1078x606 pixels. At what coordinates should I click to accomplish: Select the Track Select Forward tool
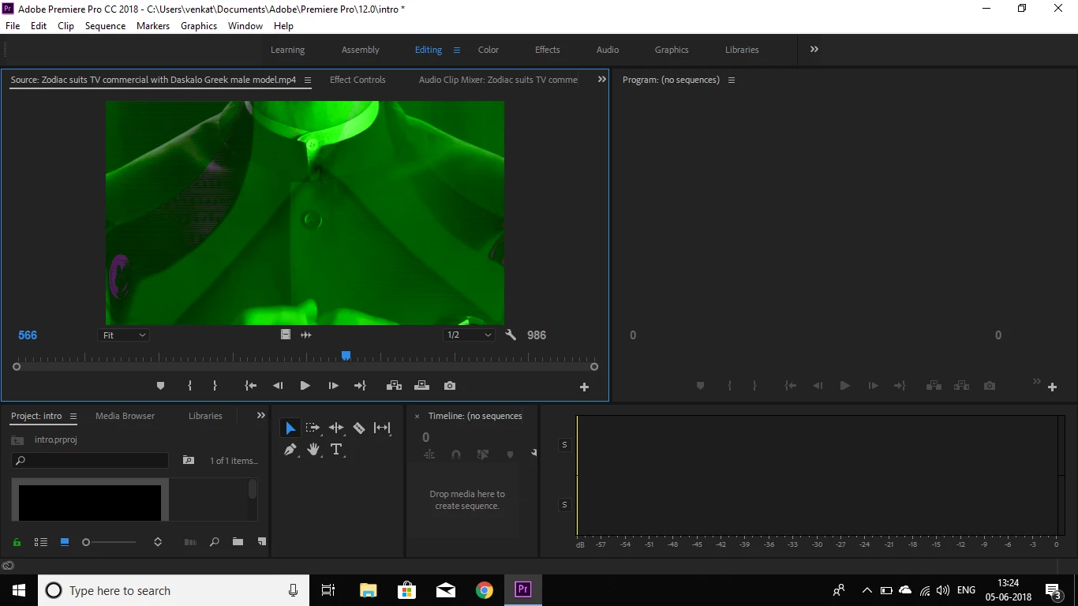click(x=313, y=428)
